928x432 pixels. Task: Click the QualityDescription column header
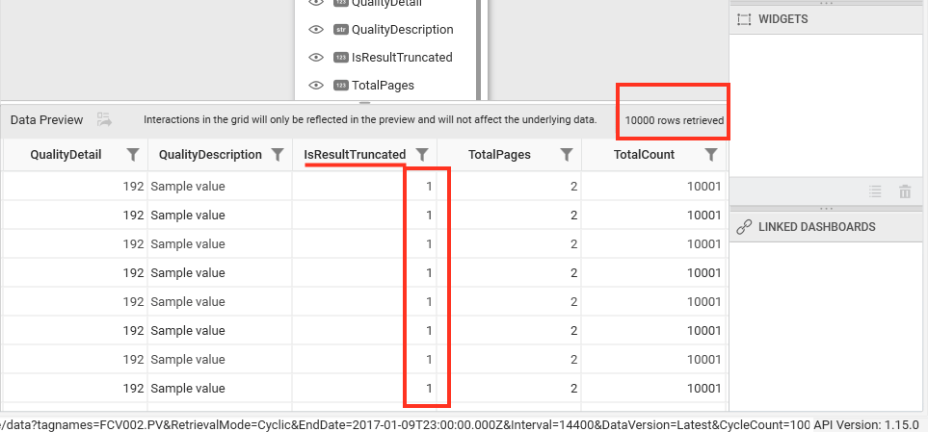(x=210, y=155)
